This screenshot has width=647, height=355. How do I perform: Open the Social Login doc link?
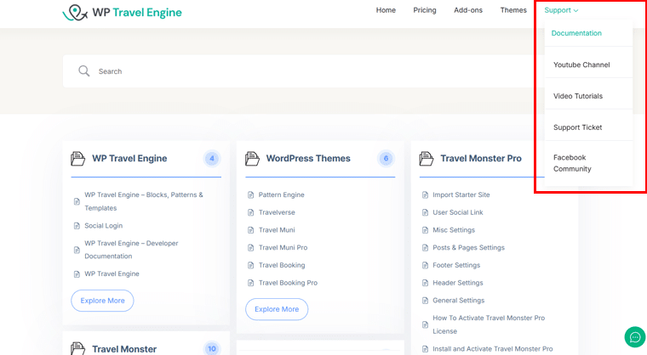[104, 226]
